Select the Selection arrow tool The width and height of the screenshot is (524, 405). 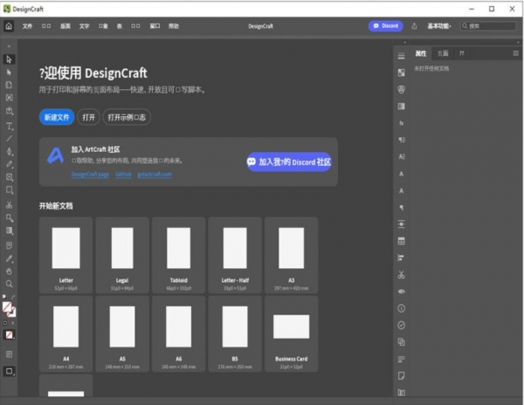(9, 59)
